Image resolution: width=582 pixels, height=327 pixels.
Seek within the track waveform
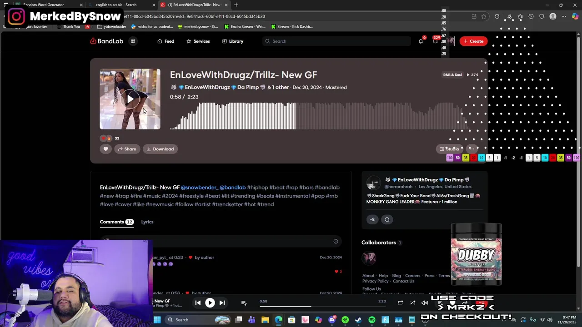click(318, 116)
